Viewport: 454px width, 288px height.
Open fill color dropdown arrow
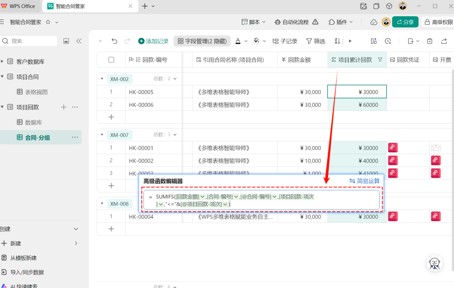(x=264, y=41)
